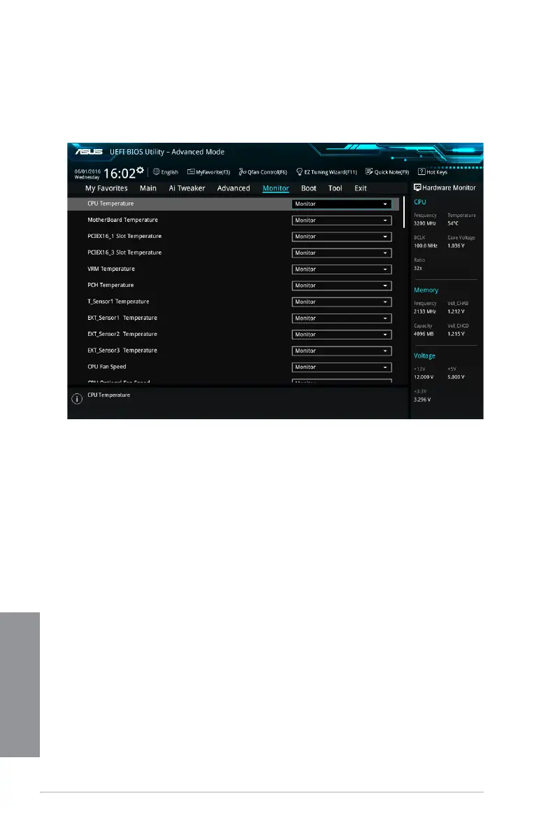Expand PCIEX16_3 Slot Temperature dropdown

[x=342, y=253]
